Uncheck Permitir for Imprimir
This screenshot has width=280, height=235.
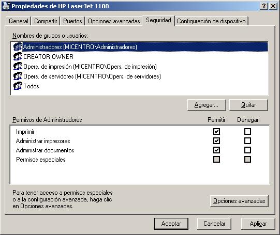216,132
